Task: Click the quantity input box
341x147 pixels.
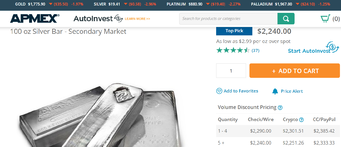Action: click(231, 71)
